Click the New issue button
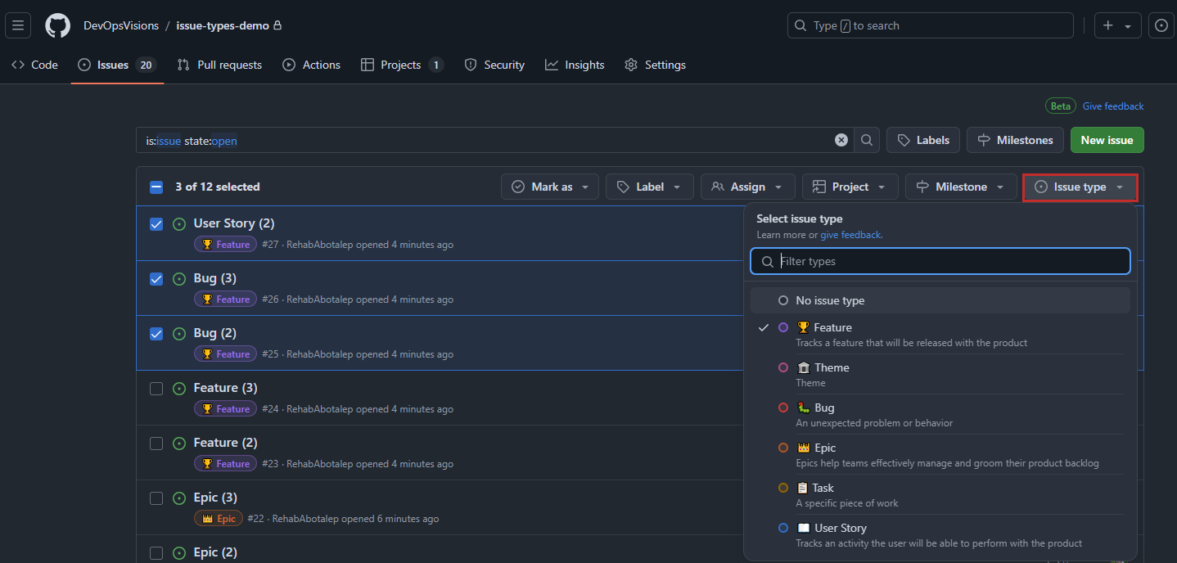 tap(1107, 140)
